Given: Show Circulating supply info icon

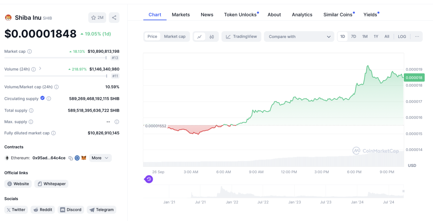Looking at the screenshot, I should click(x=49, y=98).
